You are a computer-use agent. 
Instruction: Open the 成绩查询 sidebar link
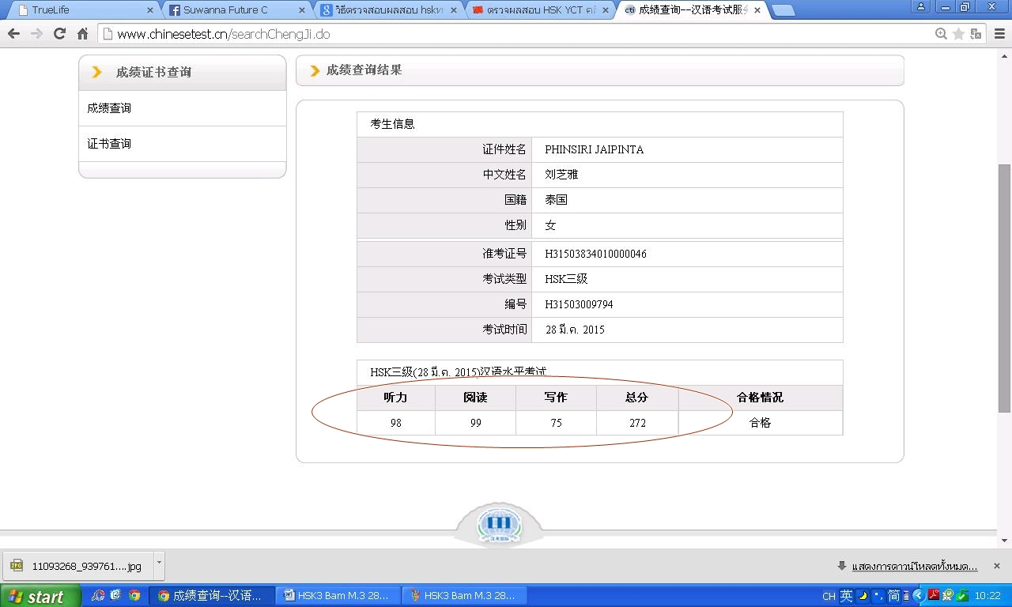(x=109, y=108)
